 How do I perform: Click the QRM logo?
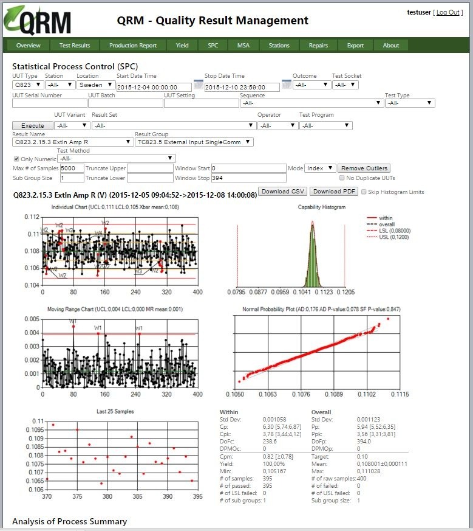click(x=38, y=21)
